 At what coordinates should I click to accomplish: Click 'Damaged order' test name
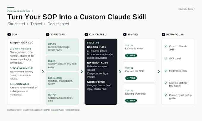coord(134,49)
